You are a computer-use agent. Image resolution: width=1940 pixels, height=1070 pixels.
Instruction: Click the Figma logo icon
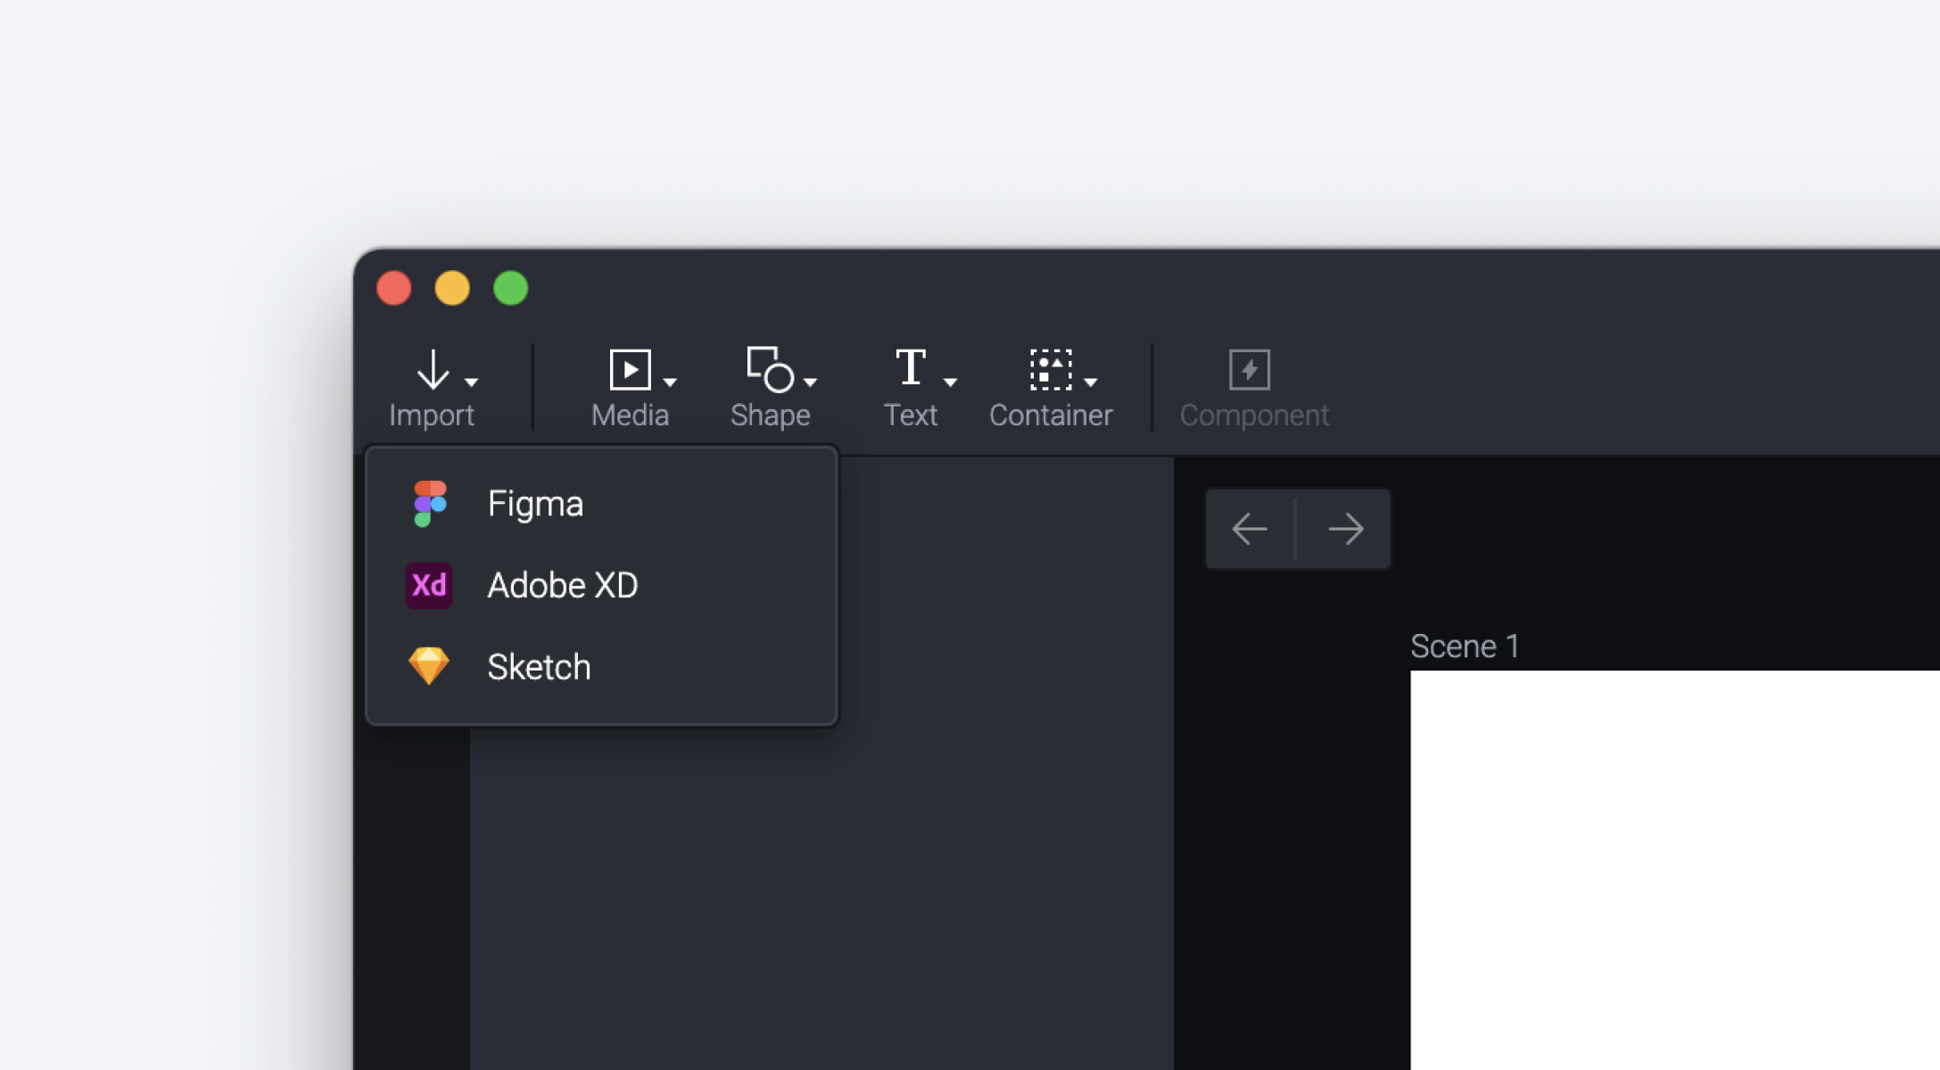429,504
